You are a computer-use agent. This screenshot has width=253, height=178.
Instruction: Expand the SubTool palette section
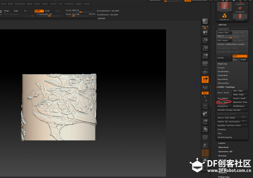coord(222,25)
